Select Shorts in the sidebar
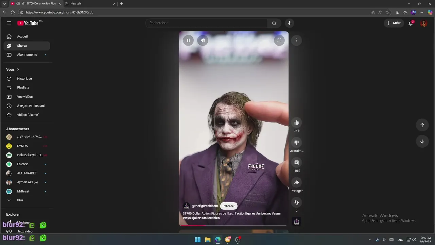The image size is (435, 245). pyautogui.click(x=27, y=46)
